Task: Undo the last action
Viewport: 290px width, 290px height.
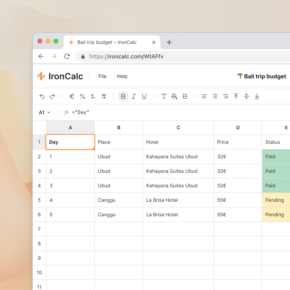Action: click(42, 96)
